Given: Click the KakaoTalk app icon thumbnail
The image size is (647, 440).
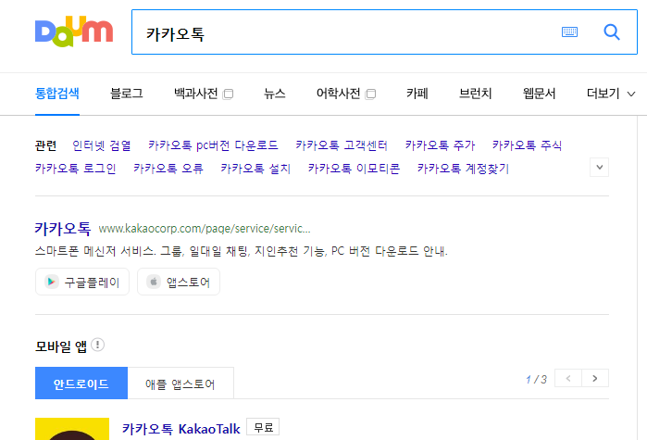Looking at the screenshot, I should [x=72, y=429].
